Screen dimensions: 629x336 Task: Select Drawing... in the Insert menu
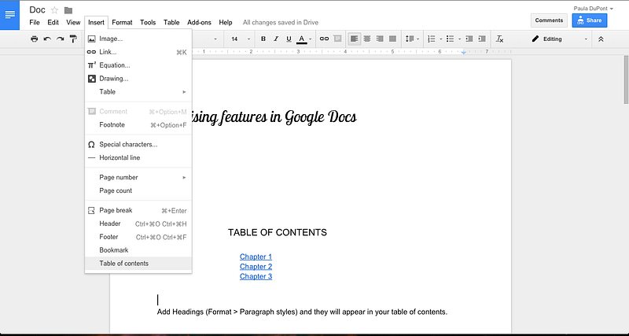[x=138, y=79]
